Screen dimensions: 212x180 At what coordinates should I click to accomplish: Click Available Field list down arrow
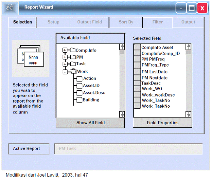(x=122, y=114)
